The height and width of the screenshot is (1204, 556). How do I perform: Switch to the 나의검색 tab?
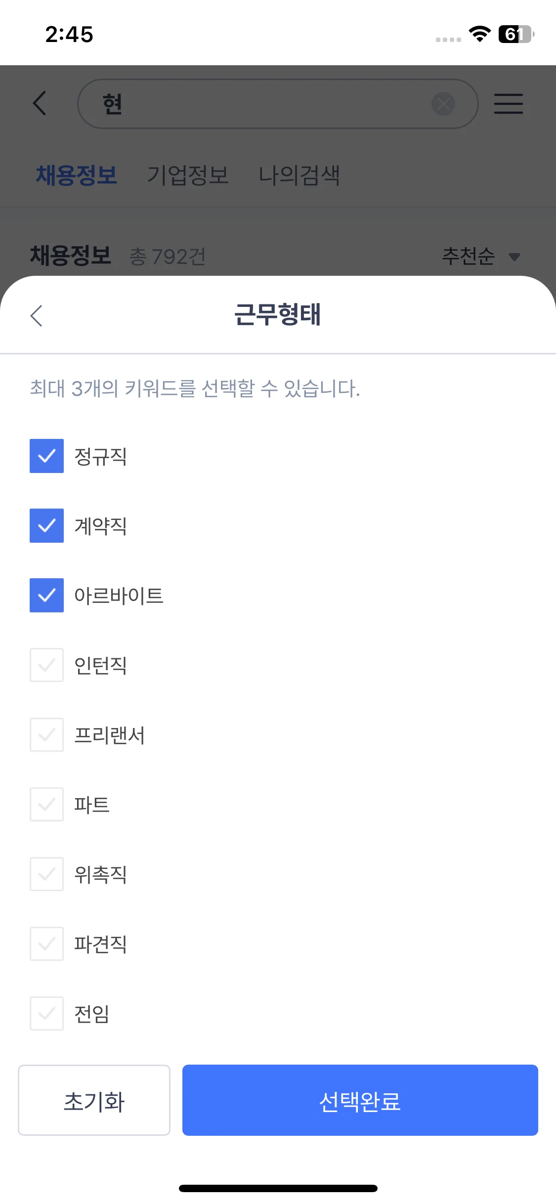(x=299, y=175)
